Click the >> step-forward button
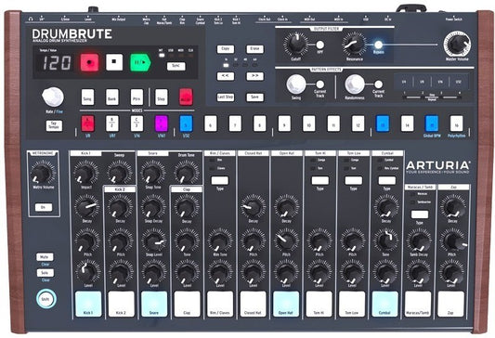 coord(254,76)
